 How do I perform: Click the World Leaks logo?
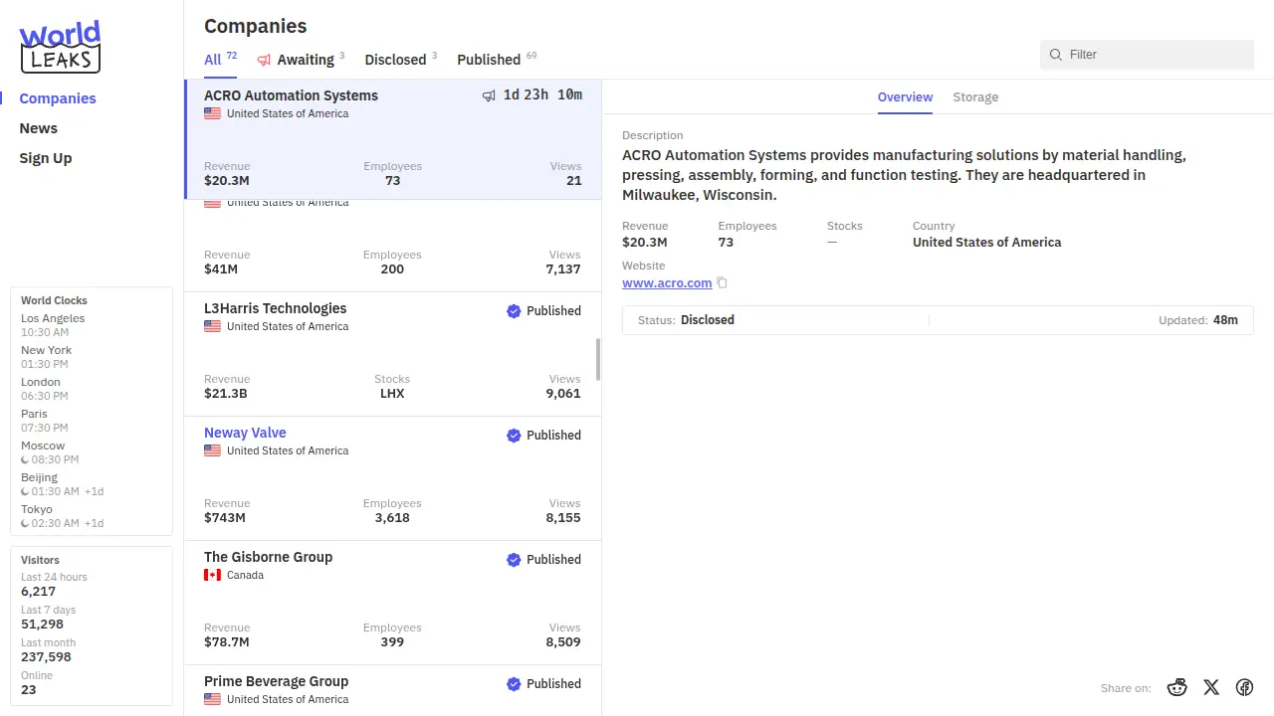[60, 47]
